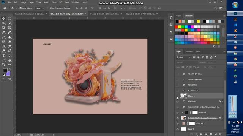The image size is (243, 136).
Task: Select the Dodge tool
Action: pyautogui.click(x=3, y=51)
